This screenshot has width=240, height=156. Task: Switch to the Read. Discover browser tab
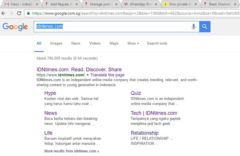(220, 4)
